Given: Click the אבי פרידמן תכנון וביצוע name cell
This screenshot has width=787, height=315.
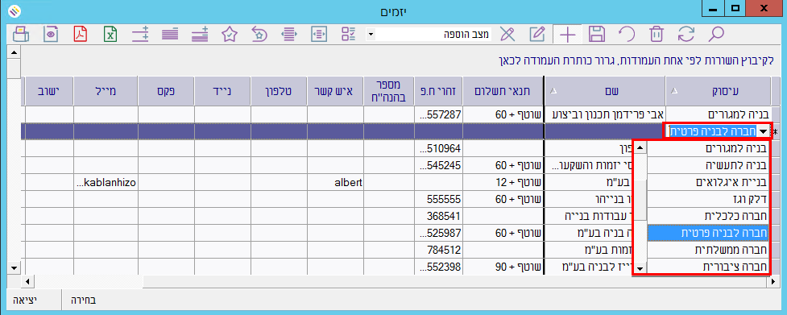Looking at the screenshot, I should pyautogui.click(x=604, y=115).
